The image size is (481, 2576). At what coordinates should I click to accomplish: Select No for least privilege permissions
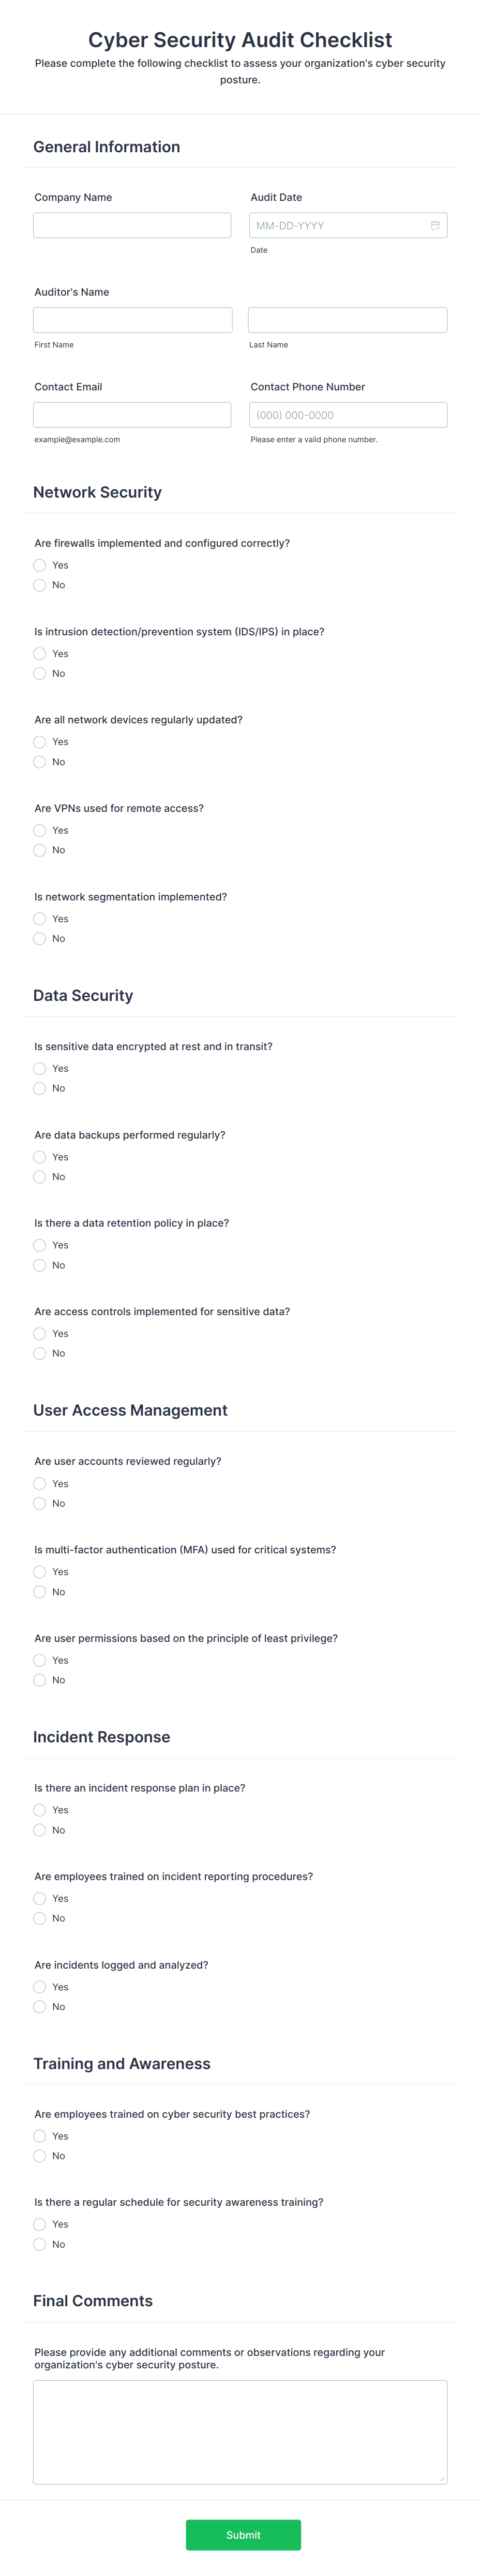tap(39, 1680)
